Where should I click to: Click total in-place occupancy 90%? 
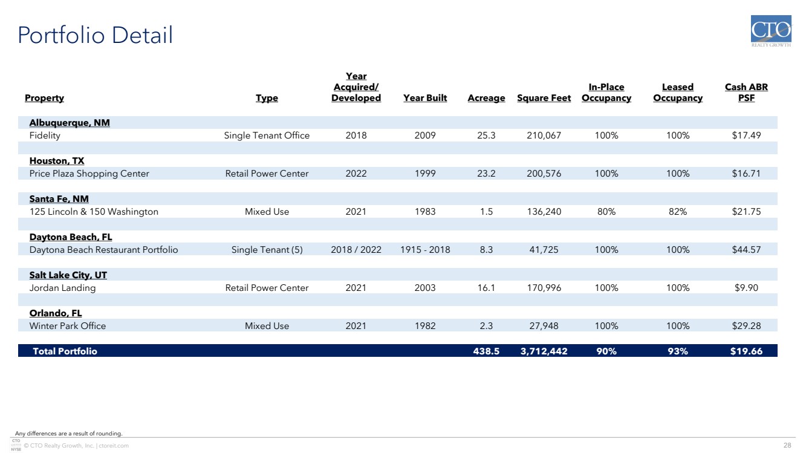(x=606, y=351)
